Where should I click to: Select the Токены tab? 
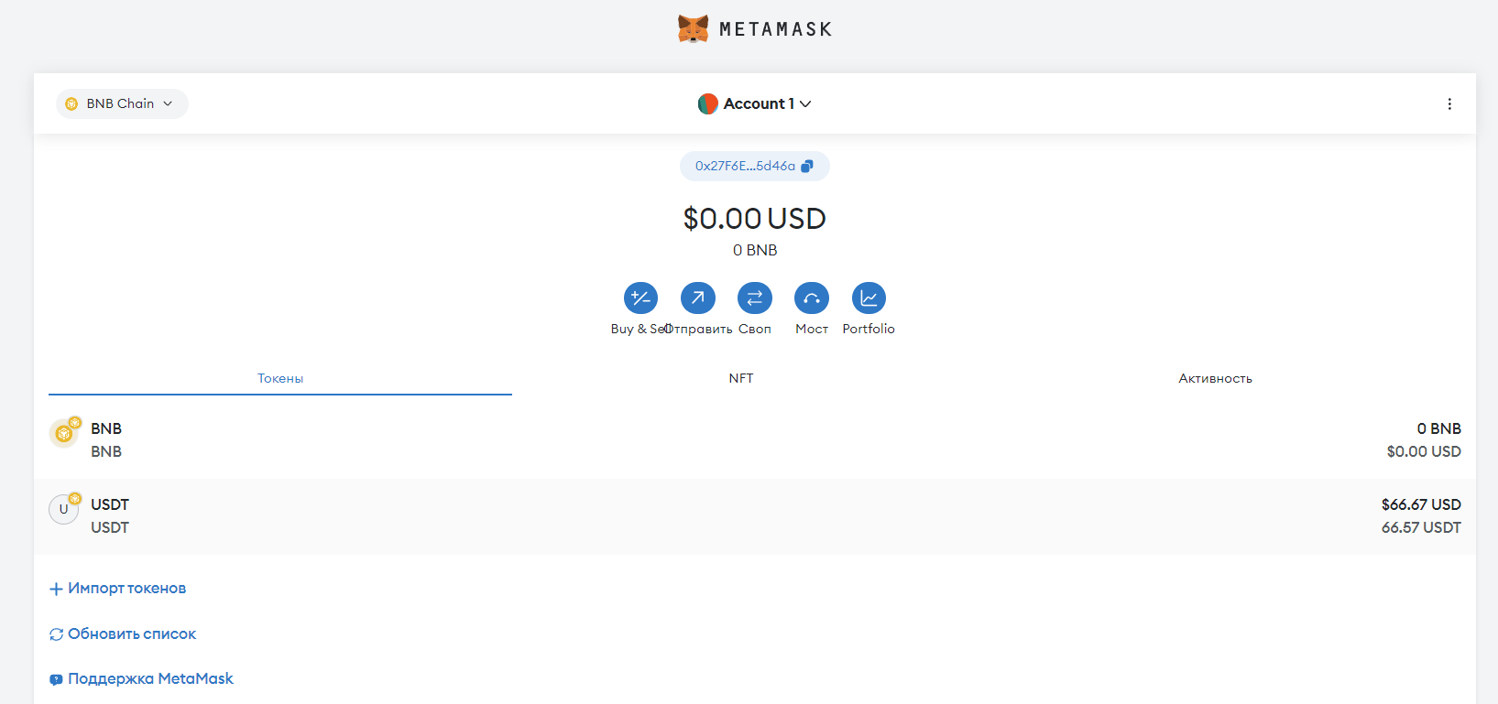(x=280, y=378)
